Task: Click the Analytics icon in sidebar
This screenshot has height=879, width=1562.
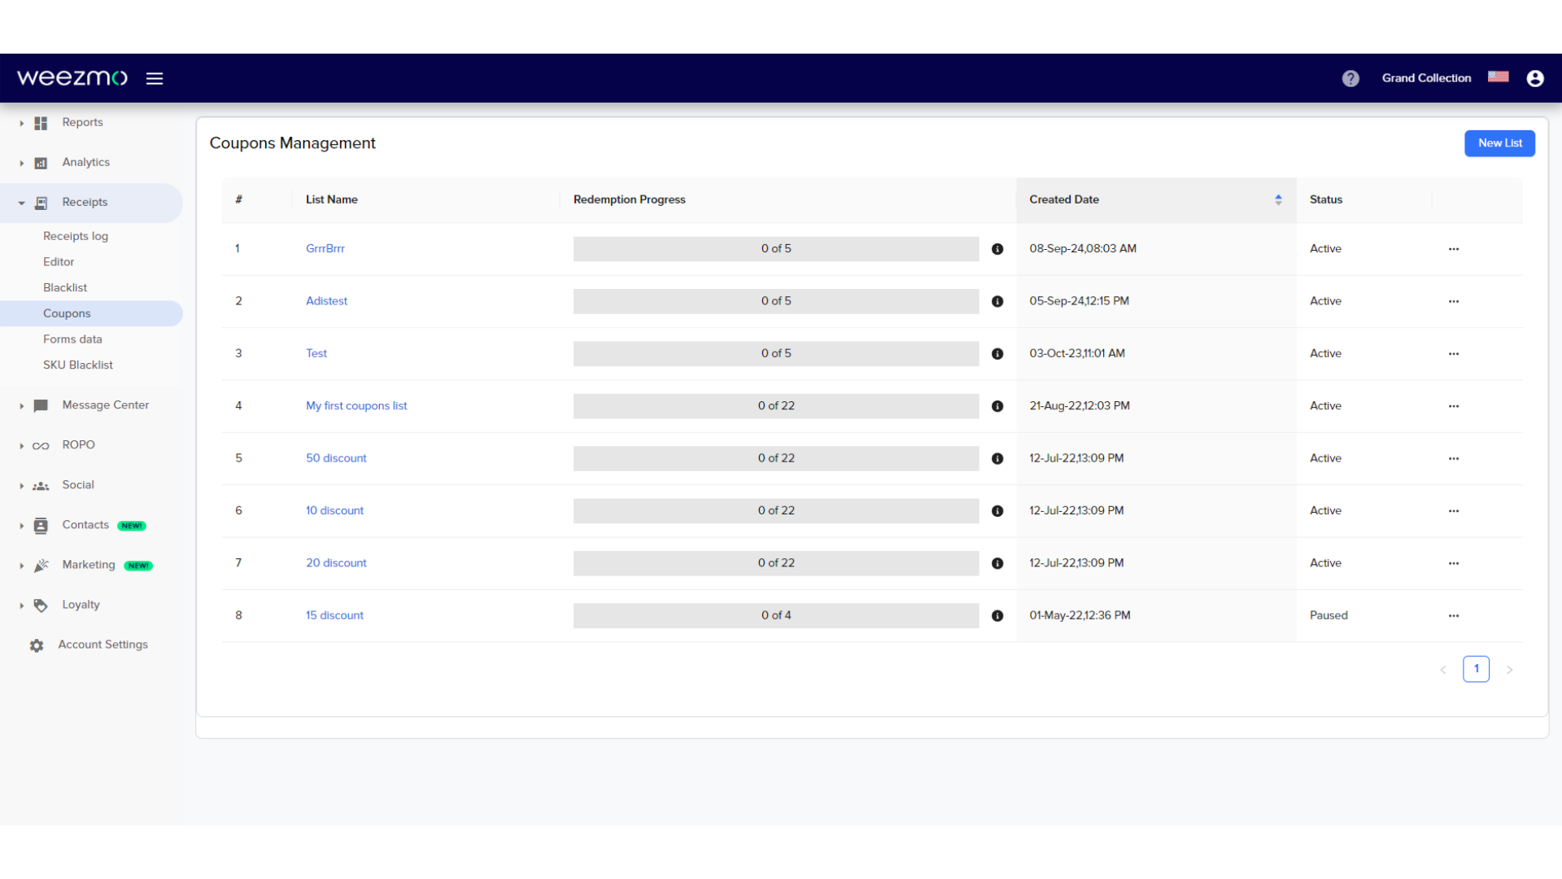Action: coord(40,162)
